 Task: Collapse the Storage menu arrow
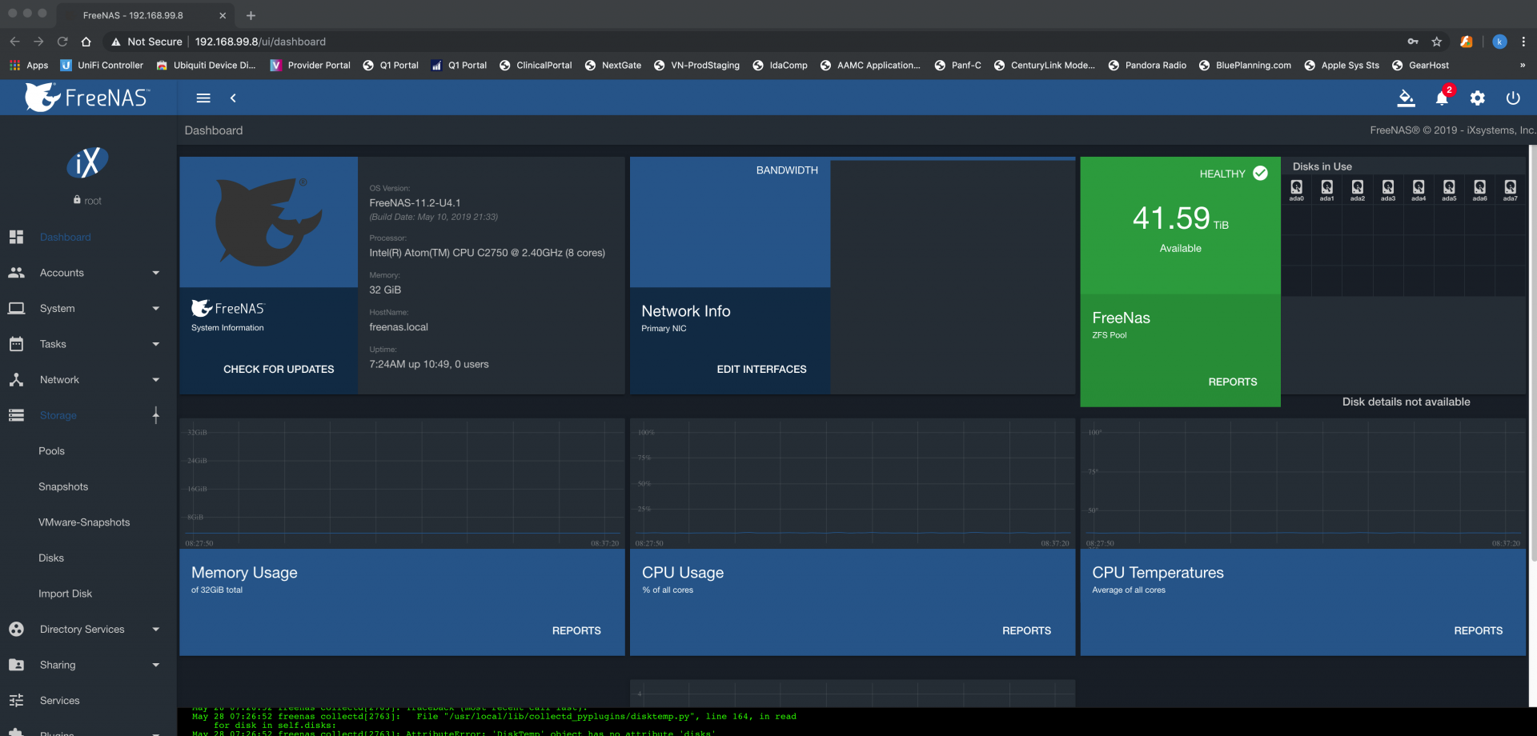coord(156,415)
